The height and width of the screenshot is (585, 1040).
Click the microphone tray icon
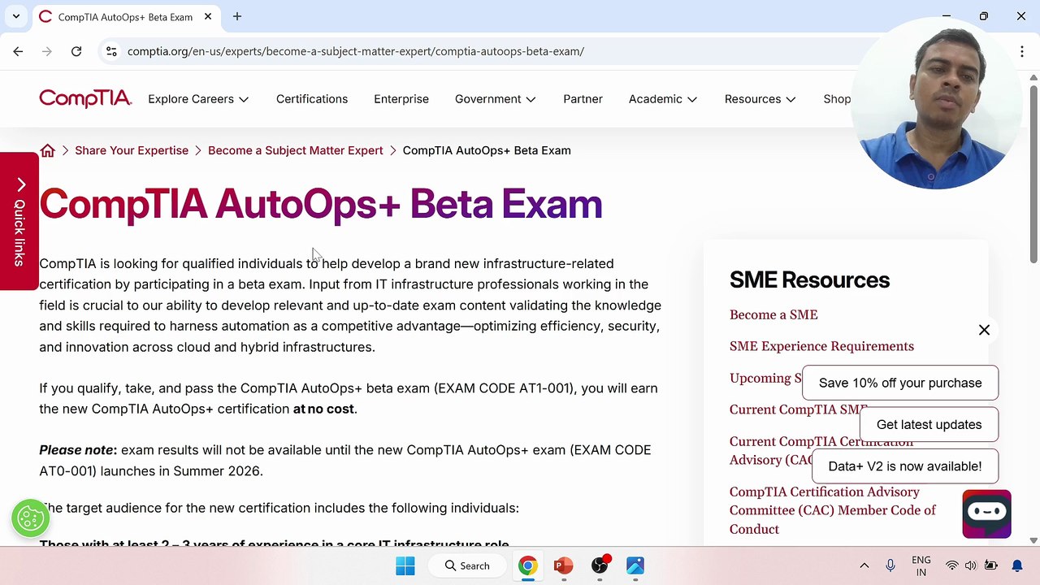coord(890,565)
